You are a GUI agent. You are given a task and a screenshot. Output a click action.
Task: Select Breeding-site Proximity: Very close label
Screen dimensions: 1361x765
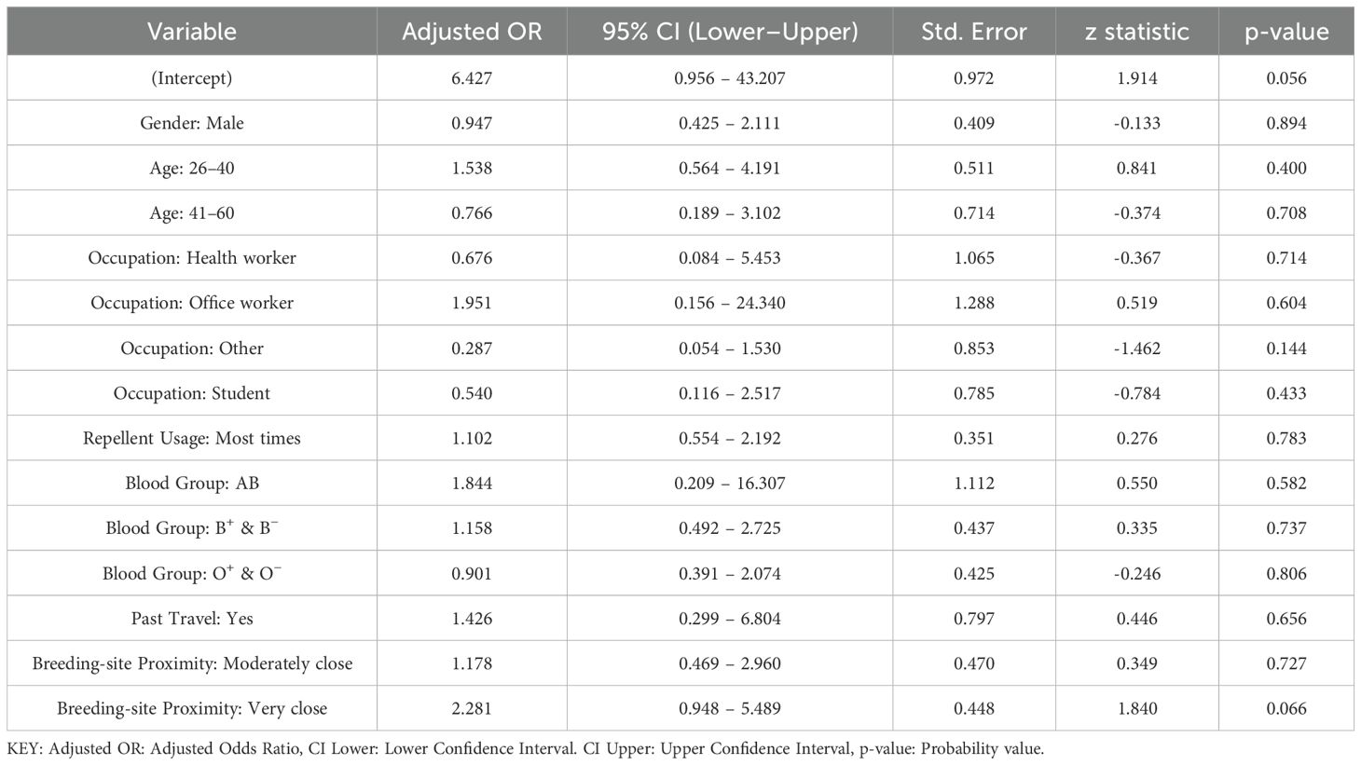[x=192, y=708]
